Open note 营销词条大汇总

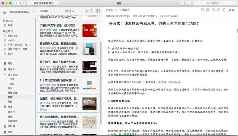tap(68, 49)
